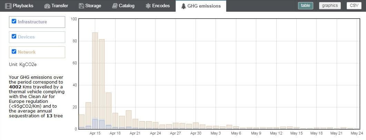Click the Network legend label

tap(27, 52)
